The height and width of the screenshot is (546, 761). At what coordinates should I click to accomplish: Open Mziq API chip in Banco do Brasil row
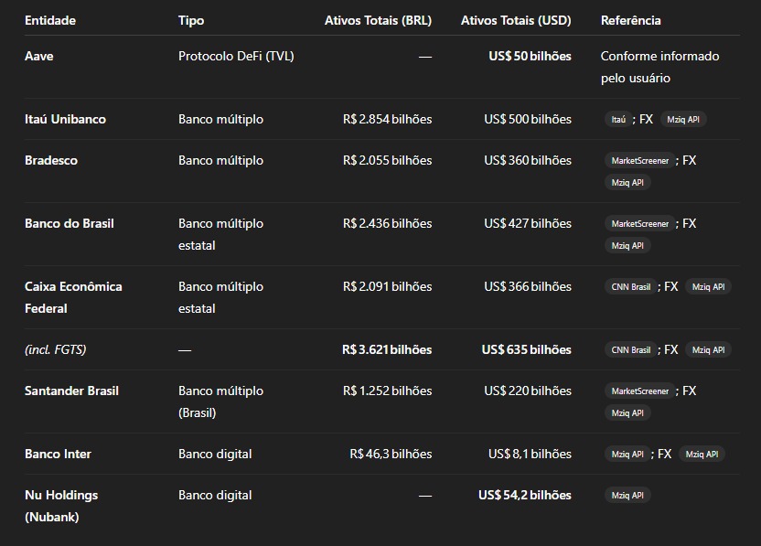point(627,246)
